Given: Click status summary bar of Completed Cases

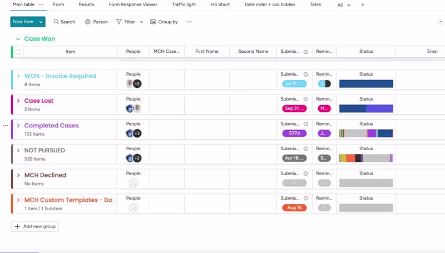Looking at the screenshot, I should pyautogui.click(x=366, y=133).
